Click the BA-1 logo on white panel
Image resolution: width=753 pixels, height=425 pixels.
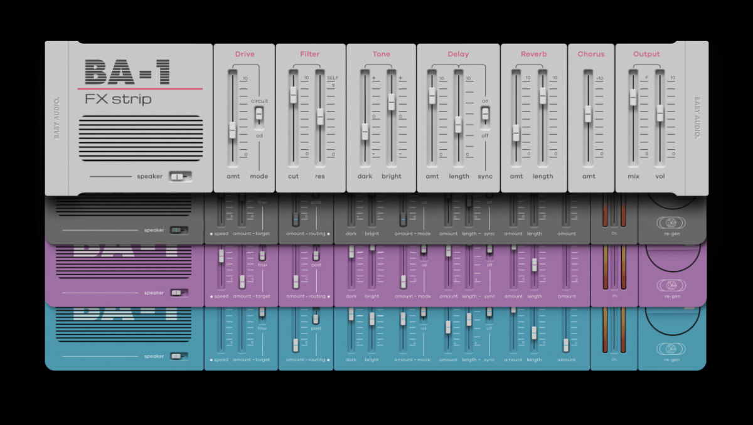point(127,72)
